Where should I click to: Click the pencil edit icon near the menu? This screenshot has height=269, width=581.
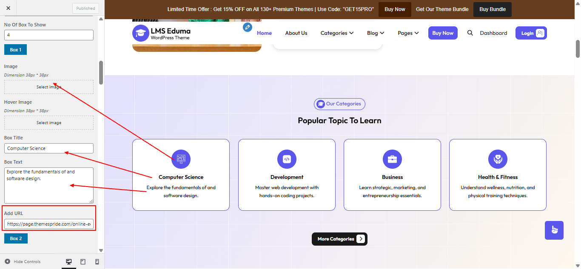point(247,27)
